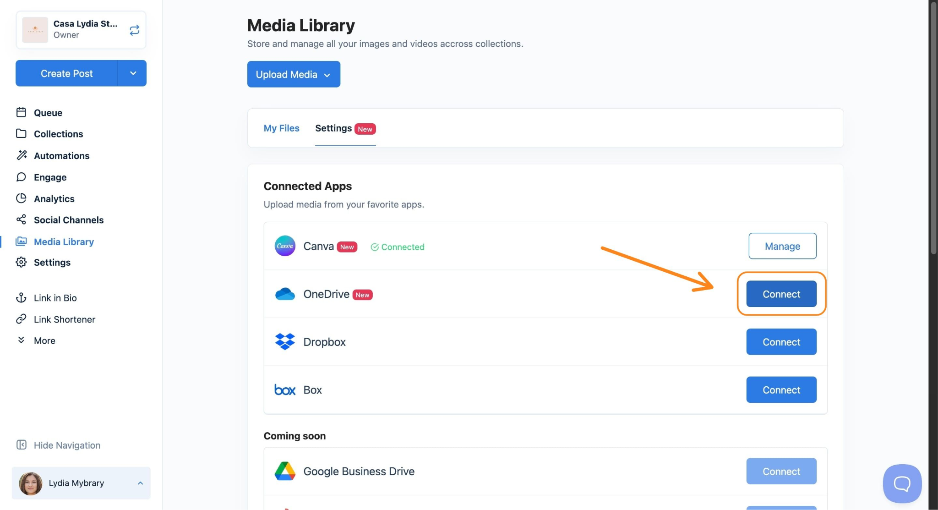Click the OneDrive cloud logo
The image size is (938, 510).
[x=285, y=294]
